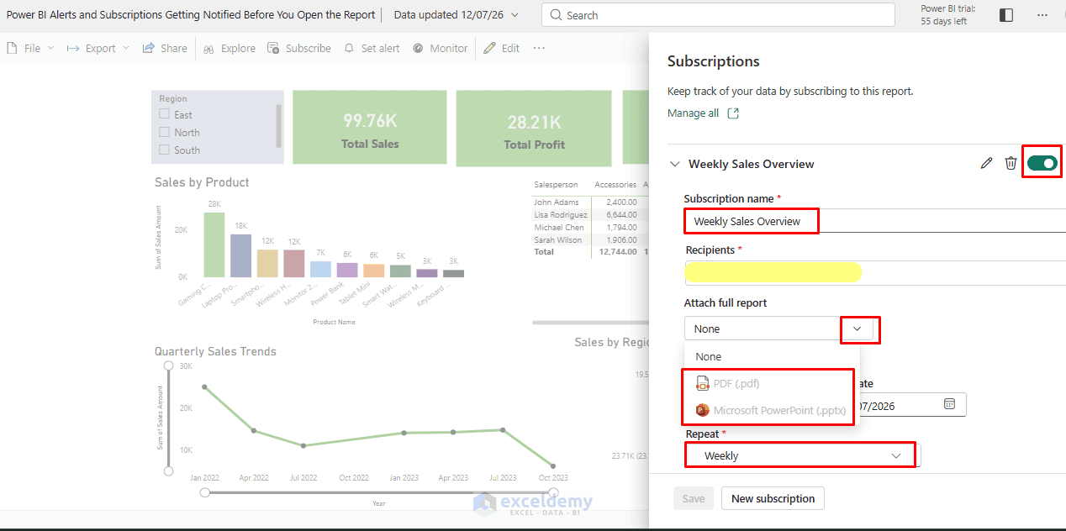Image resolution: width=1066 pixels, height=531 pixels.
Task: Click the Manage all external link icon
Action: click(733, 113)
